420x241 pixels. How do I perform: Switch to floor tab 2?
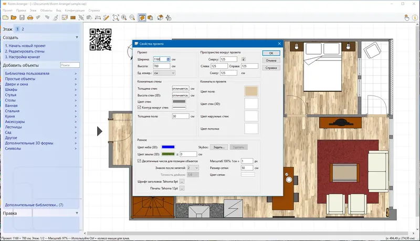point(23,29)
